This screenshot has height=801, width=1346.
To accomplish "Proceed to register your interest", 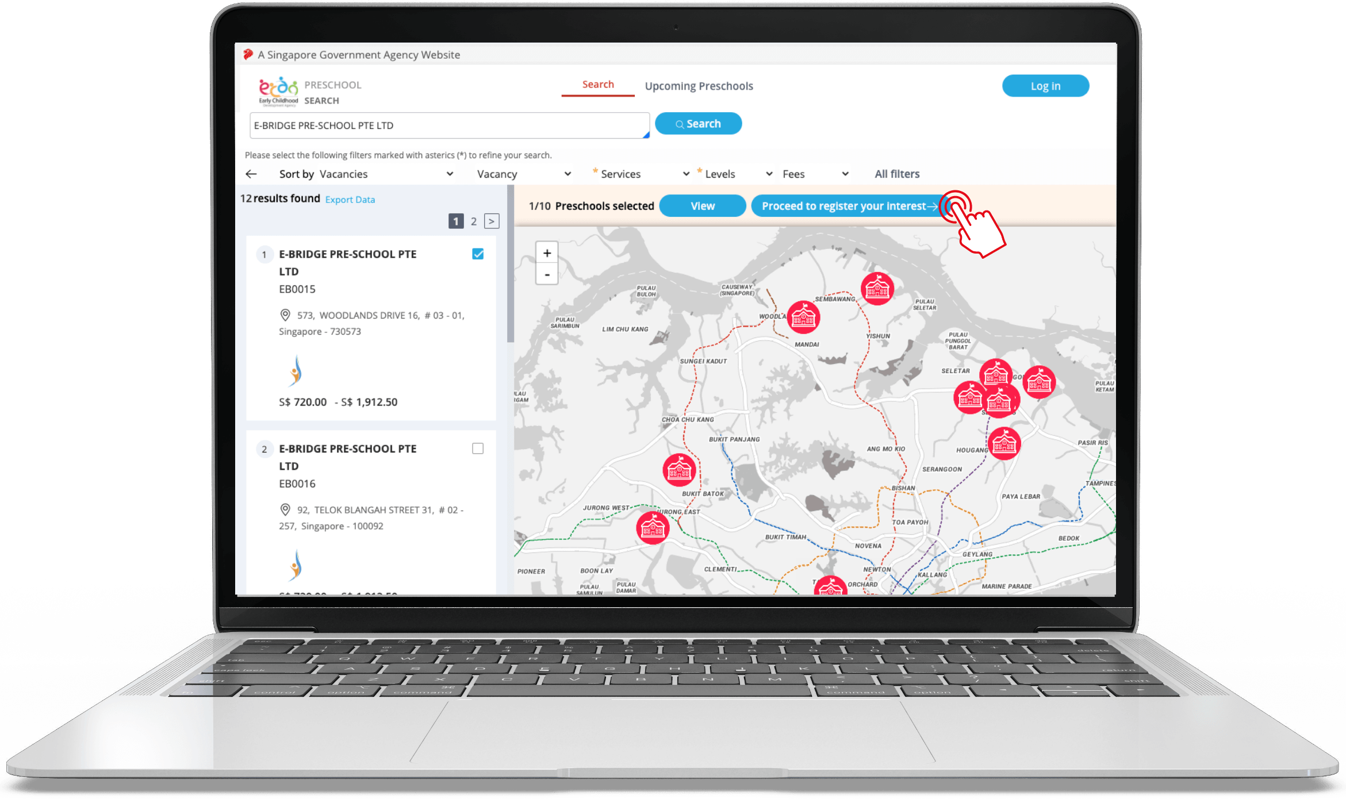I will click(x=850, y=206).
